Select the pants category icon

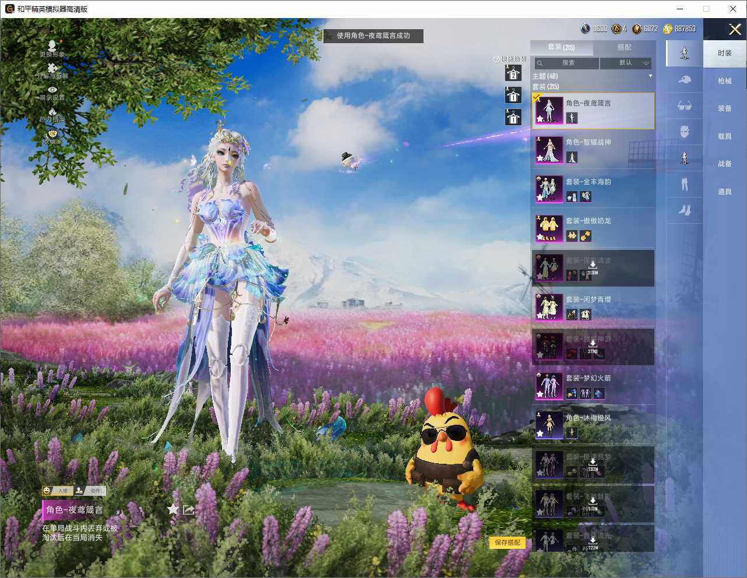pos(684,184)
